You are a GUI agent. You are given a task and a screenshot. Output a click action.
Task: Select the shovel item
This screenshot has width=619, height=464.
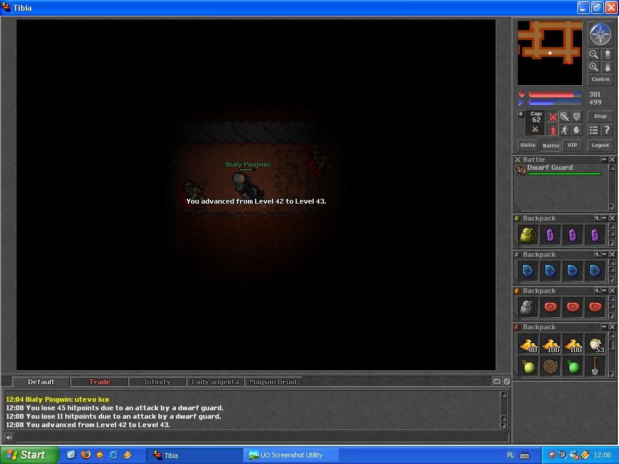click(x=595, y=367)
